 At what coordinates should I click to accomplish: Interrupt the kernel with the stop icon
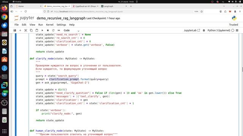48,30
